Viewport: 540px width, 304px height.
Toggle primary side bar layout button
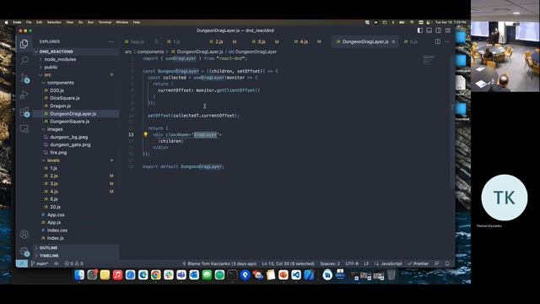[420, 30]
